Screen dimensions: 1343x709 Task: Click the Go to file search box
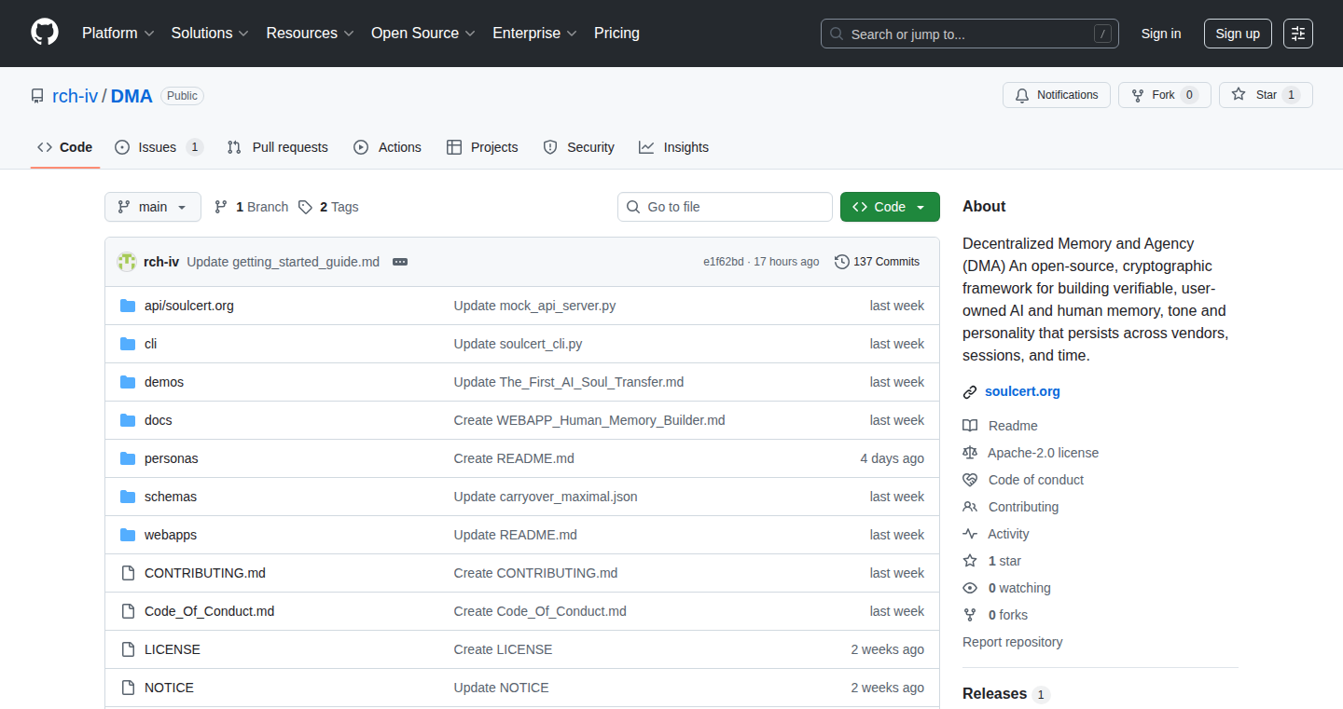[x=725, y=207]
